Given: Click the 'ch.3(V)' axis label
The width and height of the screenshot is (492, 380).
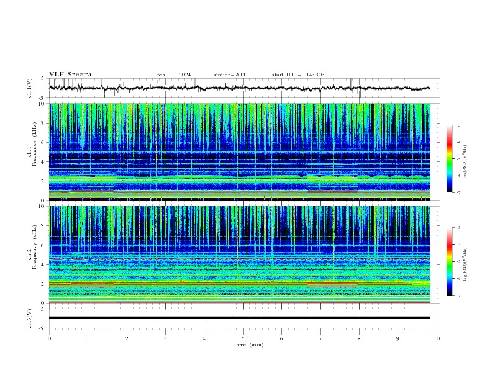Looking at the screenshot, I should tap(30, 319).
